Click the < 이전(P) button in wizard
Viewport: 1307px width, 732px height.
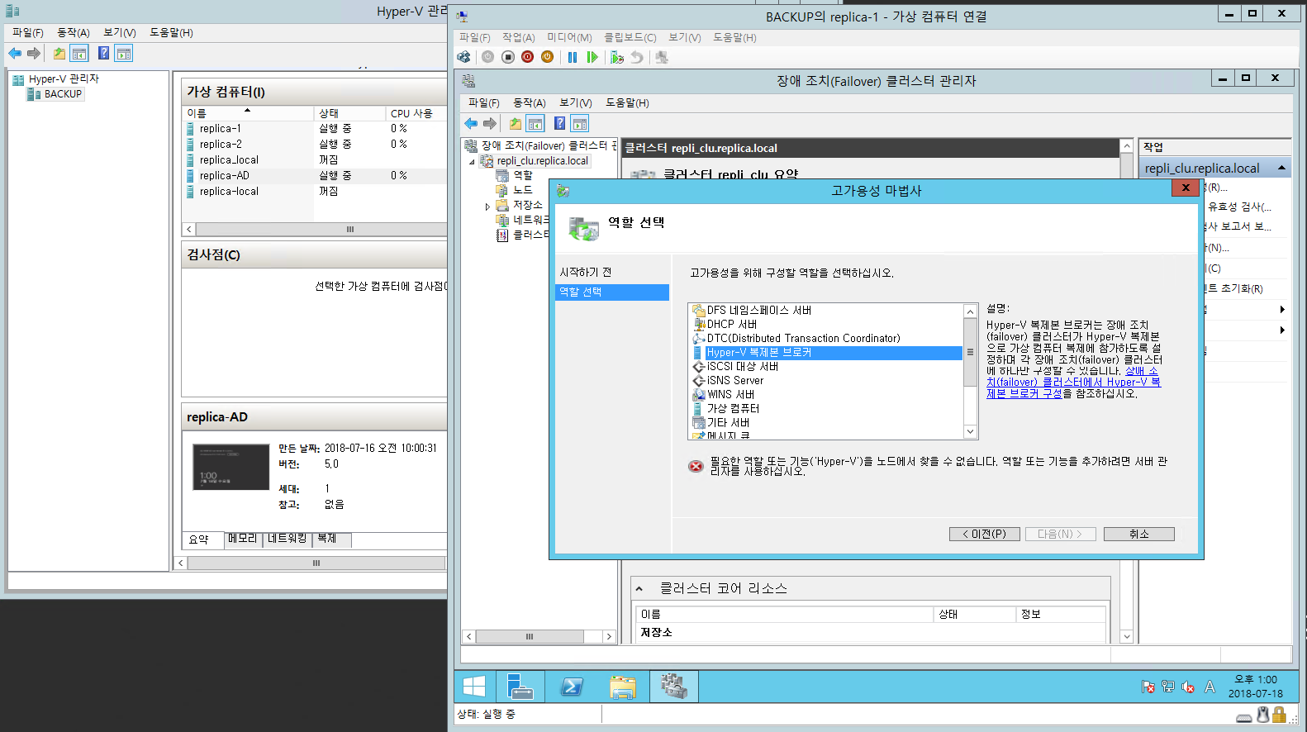pyautogui.click(x=985, y=535)
